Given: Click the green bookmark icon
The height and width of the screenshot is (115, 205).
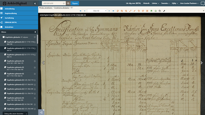Looking at the screenshot, I should (x=151, y=11).
